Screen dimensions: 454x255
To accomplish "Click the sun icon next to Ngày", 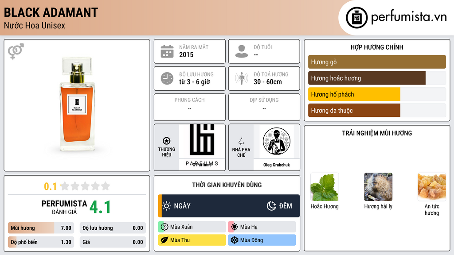I will coord(167,206).
